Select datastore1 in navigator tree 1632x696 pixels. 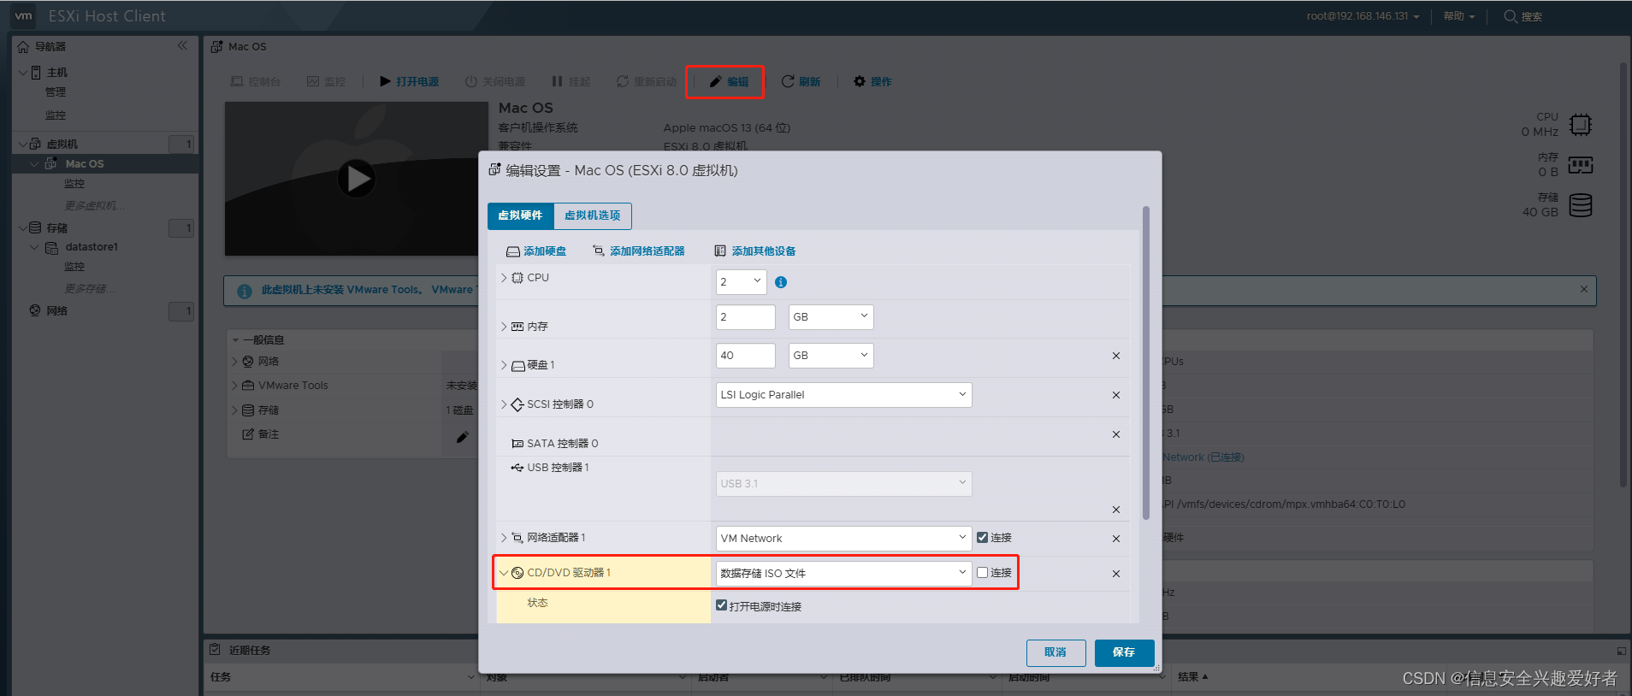tap(92, 247)
